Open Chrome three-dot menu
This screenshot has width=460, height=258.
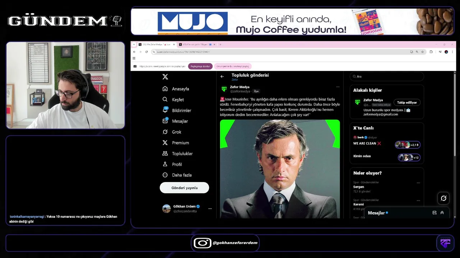coord(452,52)
